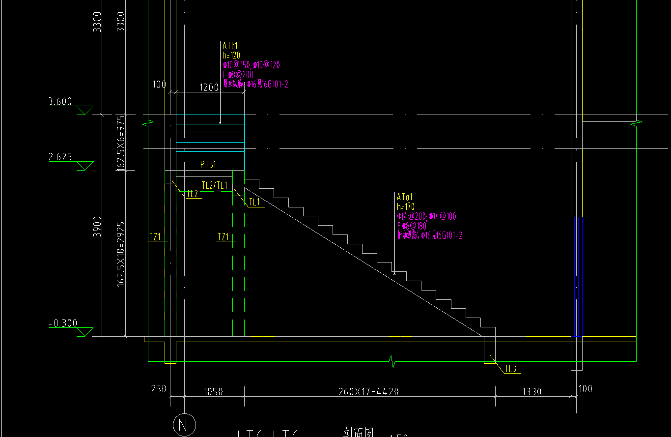Image resolution: width=671 pixels, height=437 pixels.
Task: Click the 'ATb1' stair slab label
Action: 230,46
